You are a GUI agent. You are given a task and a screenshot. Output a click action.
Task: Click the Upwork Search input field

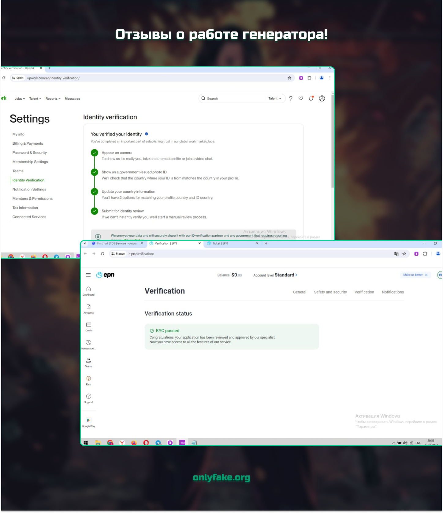tap(233, 98)
